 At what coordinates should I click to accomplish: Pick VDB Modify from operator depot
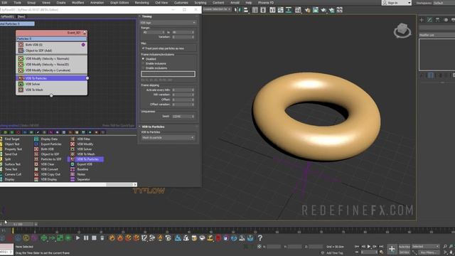pos(82,144)
